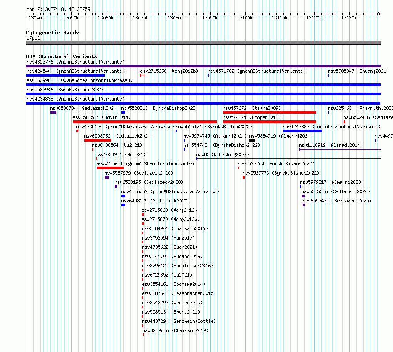Open nsv2796125 (Huddleston2016) label

(x=178, y=266)
